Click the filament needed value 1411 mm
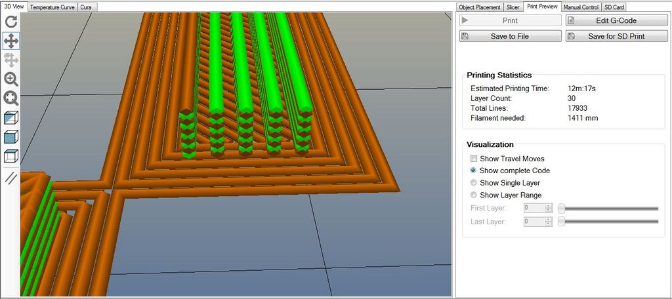 point(583,118)
